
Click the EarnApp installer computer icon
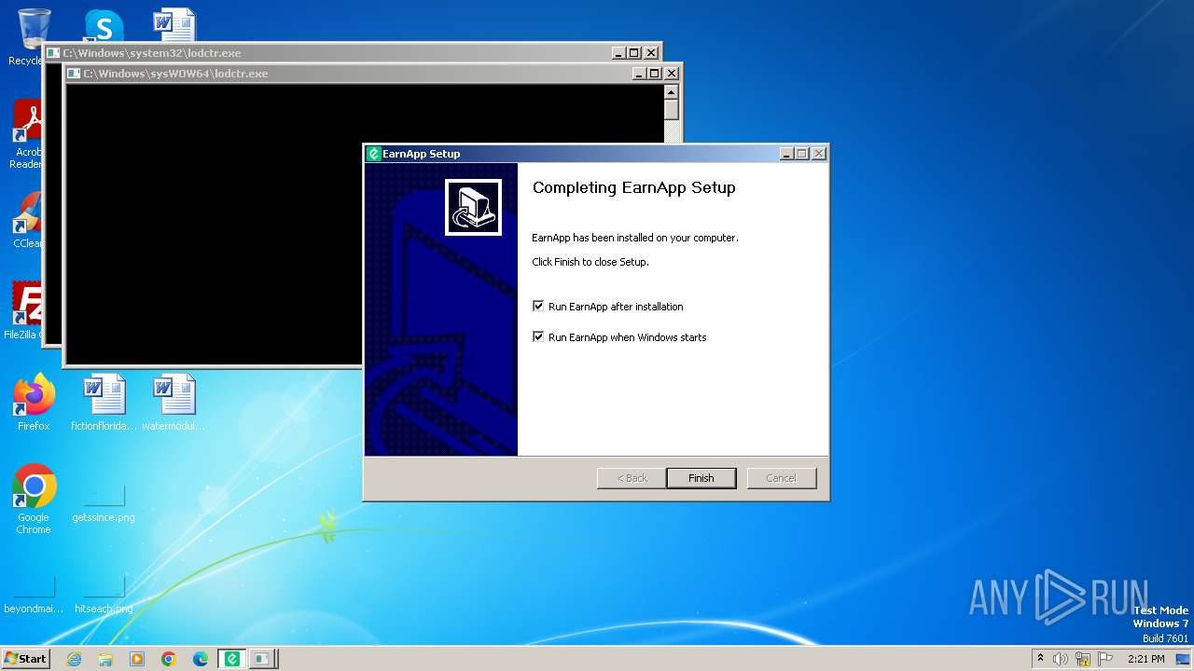click(473, 208)
